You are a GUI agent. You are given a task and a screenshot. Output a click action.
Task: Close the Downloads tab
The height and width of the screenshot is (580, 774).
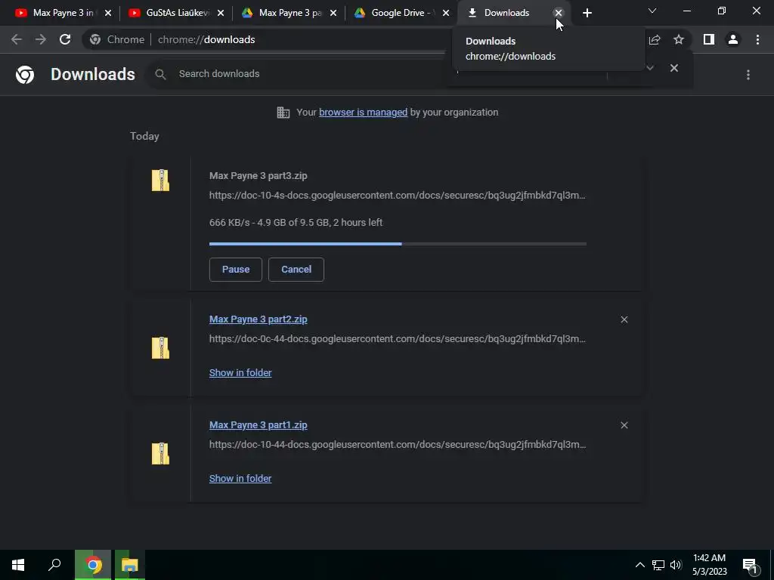[x=559, y=13]
